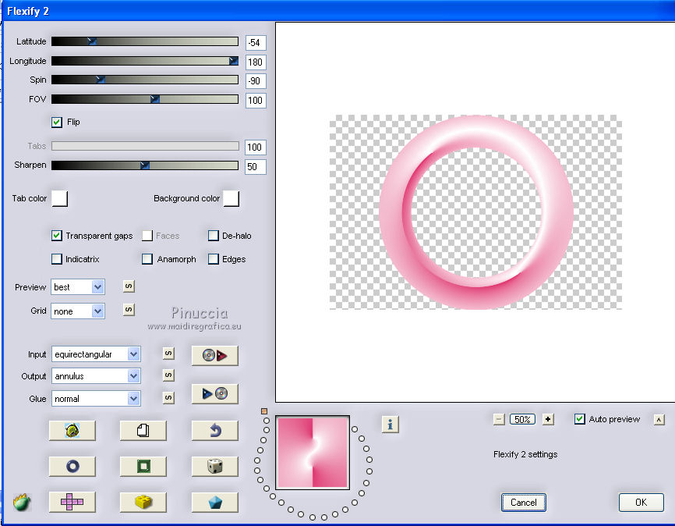
Task: Uncheck the Flip checkbox
Action: [x=57, y=122]
